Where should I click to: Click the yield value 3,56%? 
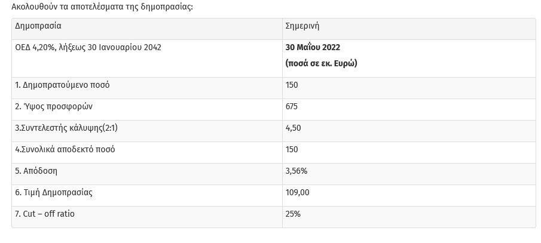[x=297, y=171]
